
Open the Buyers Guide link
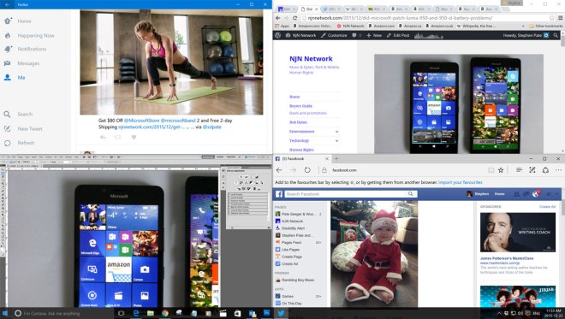(x=300, y=106)
